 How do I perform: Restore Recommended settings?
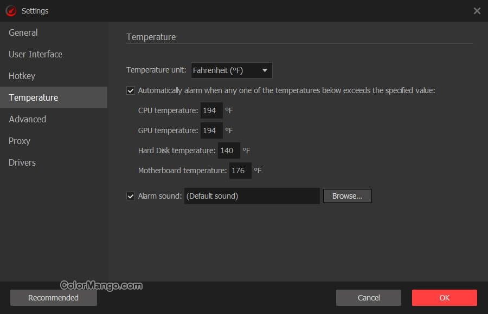click(53, 297)
